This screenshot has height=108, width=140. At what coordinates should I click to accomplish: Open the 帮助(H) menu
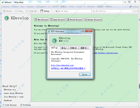pos(109,7)
